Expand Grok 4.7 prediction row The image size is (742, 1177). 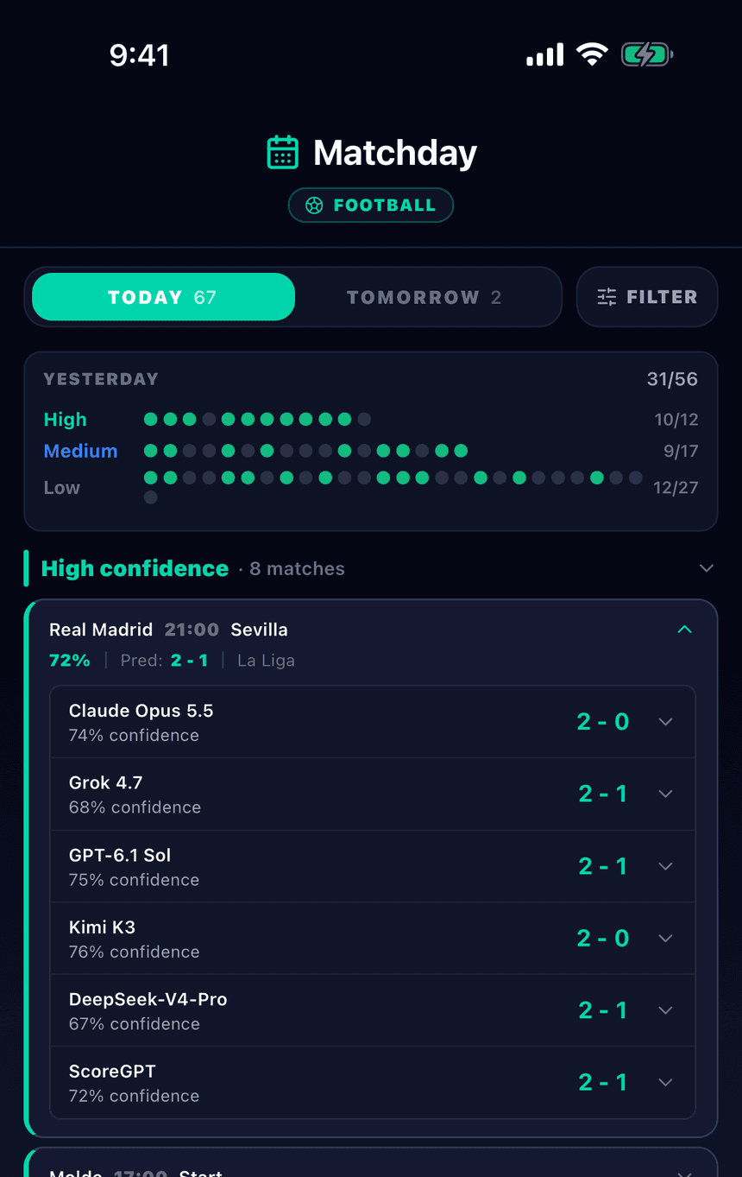click(x=373, y=794)
